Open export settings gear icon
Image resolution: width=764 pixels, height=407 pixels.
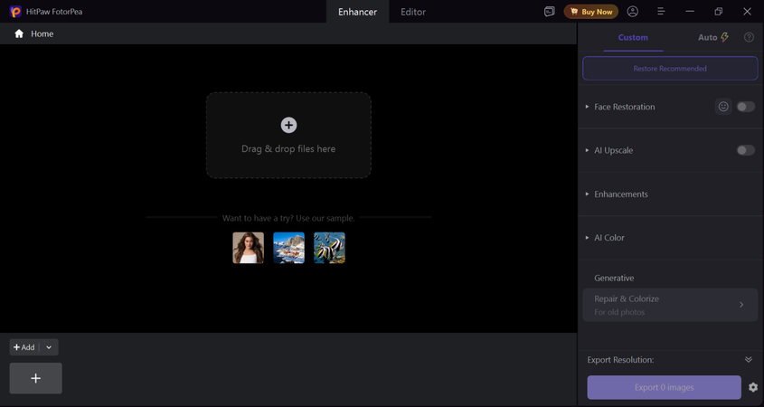click(753, 387)
